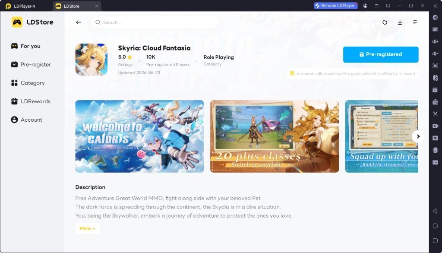Open multi-instance manager plus-window icon
Image resolution: width=442 pixels, height=253 pixels.
click(435, 90)
